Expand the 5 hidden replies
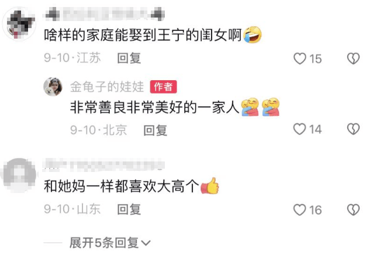The image size is (373, 258). 104,243
